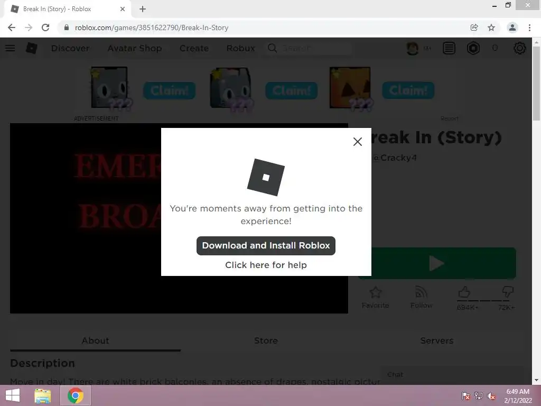Open a new browser tab
The height and width of the screenshot is (406, 541).
click(x=143, y=9)
